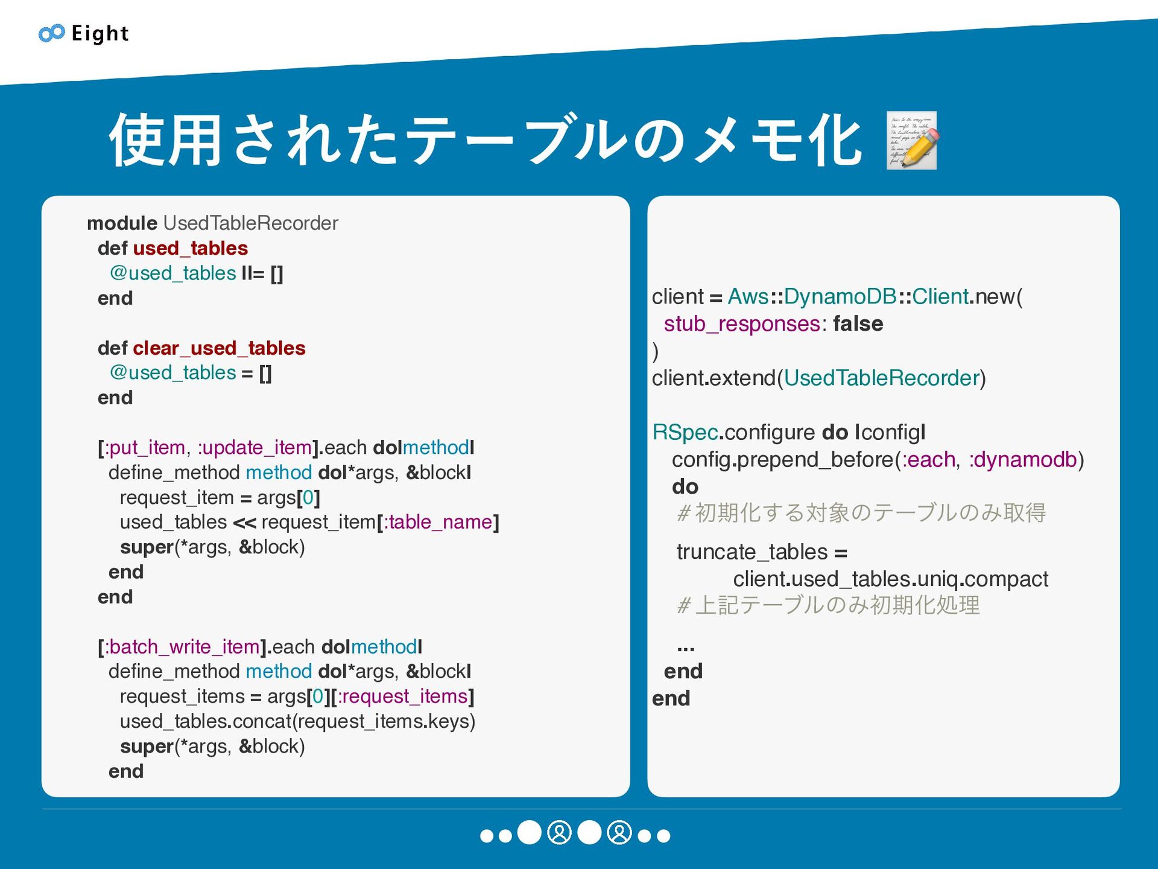Click the memo pencil emoji in title
Screen dimensions: 1158x869
912,141
